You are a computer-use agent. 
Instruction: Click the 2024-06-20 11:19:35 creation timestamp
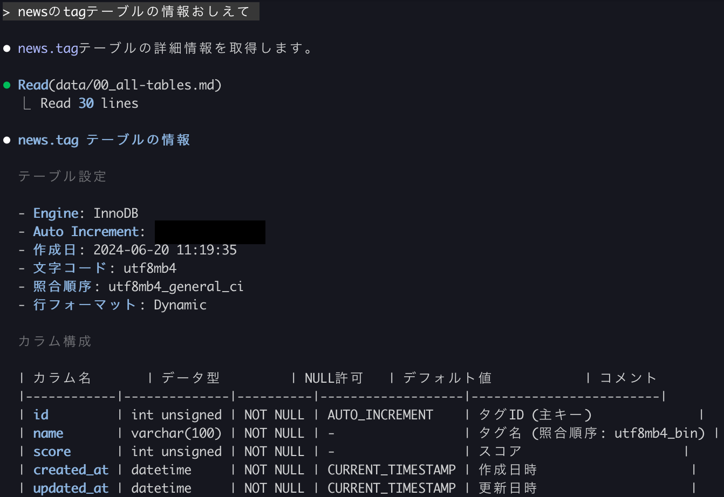coord(165,250)
